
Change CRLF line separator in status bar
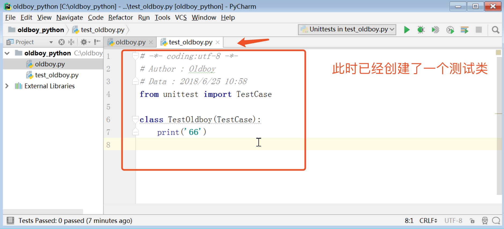pyautogui.click(x=428, y=221)
